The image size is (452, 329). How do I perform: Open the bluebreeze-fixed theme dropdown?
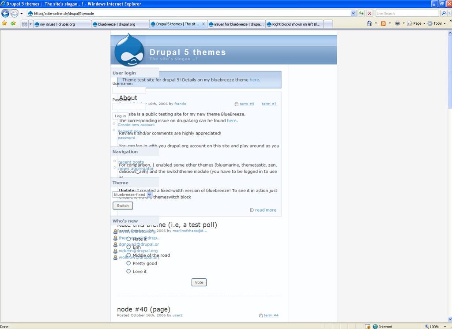150,194
